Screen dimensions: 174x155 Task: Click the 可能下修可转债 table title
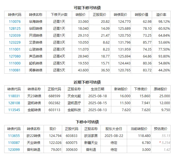(x=87, y=8)
